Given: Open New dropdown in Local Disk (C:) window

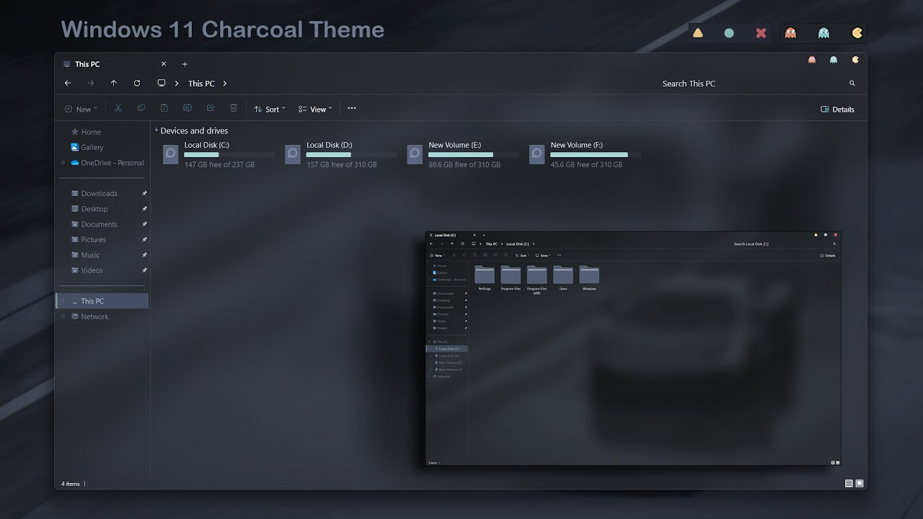Looking at the screenshot, I should pos(437,255).
